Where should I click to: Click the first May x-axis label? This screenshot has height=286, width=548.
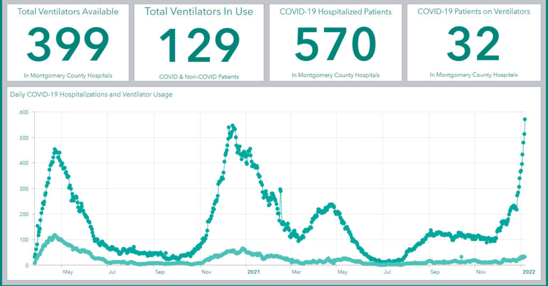(68, 272)
